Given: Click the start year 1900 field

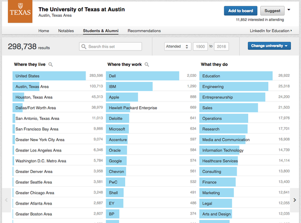Looking at the screenshot, I should [x=200, y=46].
